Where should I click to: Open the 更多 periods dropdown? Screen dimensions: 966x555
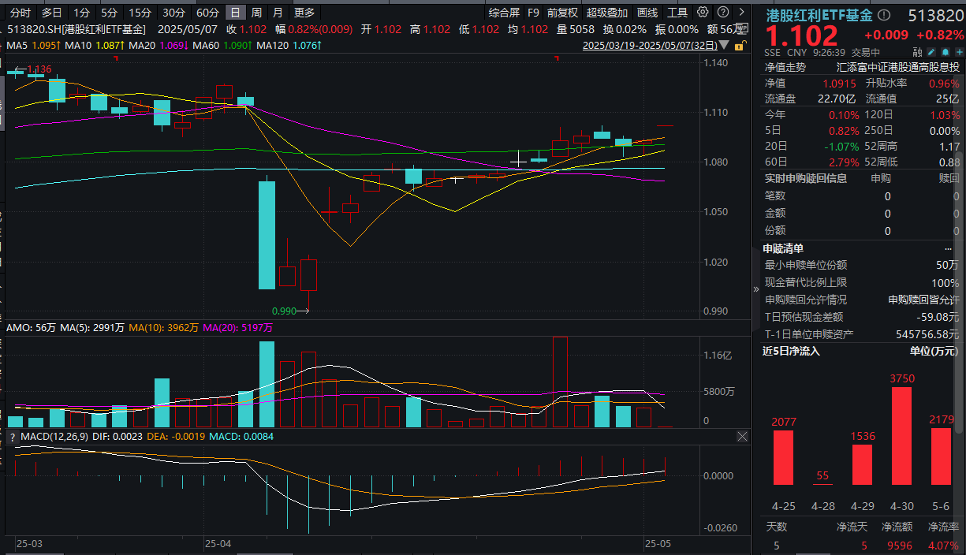tap(304, 13)
